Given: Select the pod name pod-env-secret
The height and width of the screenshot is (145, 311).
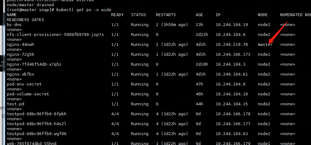Looking at the screenshot, I should (x=24, y=84).
